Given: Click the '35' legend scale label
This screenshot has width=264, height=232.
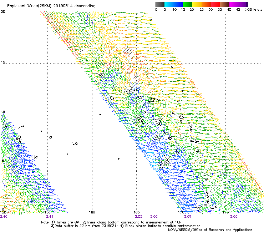Looking at the screenshot, I should (220, 10).
